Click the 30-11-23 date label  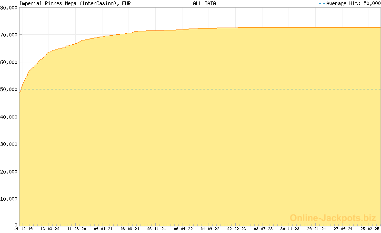tap(290, 229)
